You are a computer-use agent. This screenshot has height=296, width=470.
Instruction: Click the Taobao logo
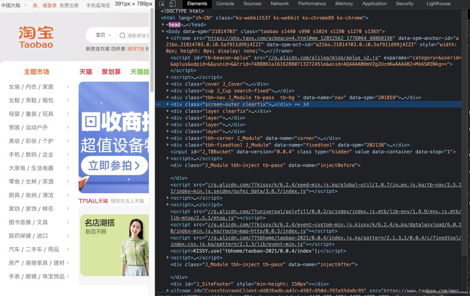pyautogui.click(x=36, y=38)
